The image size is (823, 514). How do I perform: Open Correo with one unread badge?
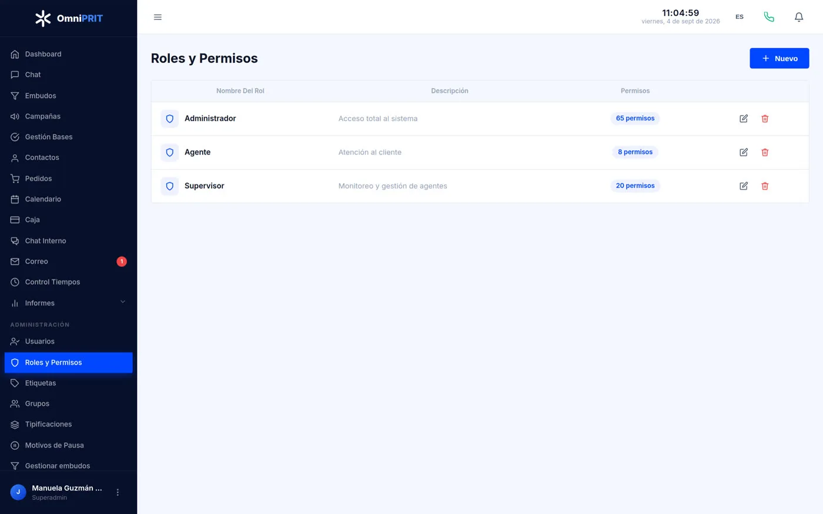tap(69, 261)
